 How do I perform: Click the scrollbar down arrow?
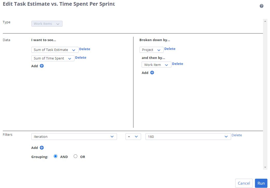265,167
